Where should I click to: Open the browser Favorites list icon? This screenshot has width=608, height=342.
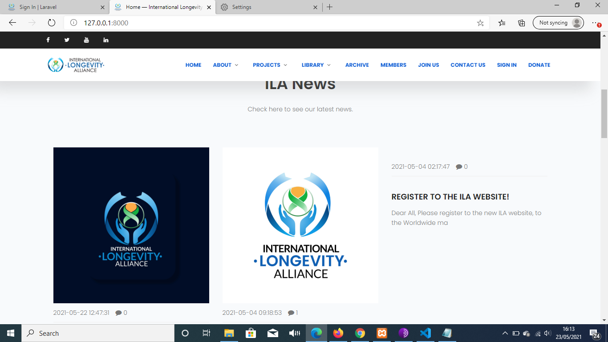[x=502, y=23]
